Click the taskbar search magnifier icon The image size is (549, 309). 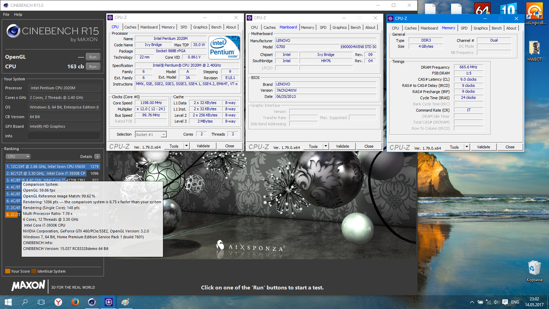(x=25, y=302)
